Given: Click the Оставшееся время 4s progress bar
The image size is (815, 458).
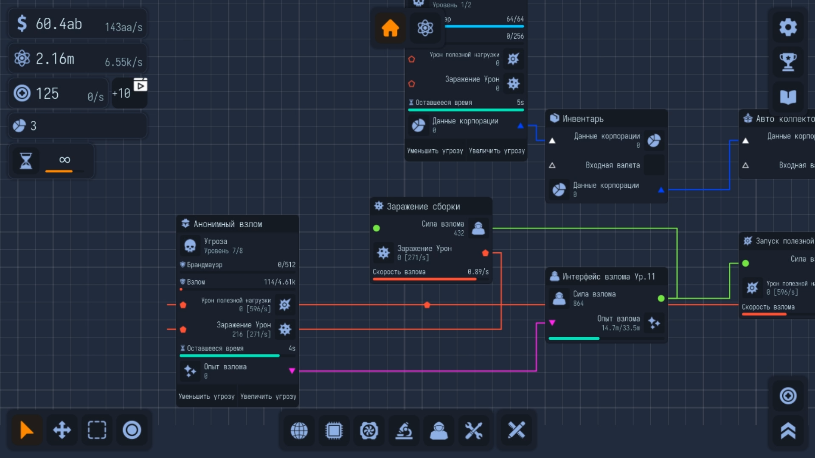Looking at the screenshot, I should pos(238,355).
